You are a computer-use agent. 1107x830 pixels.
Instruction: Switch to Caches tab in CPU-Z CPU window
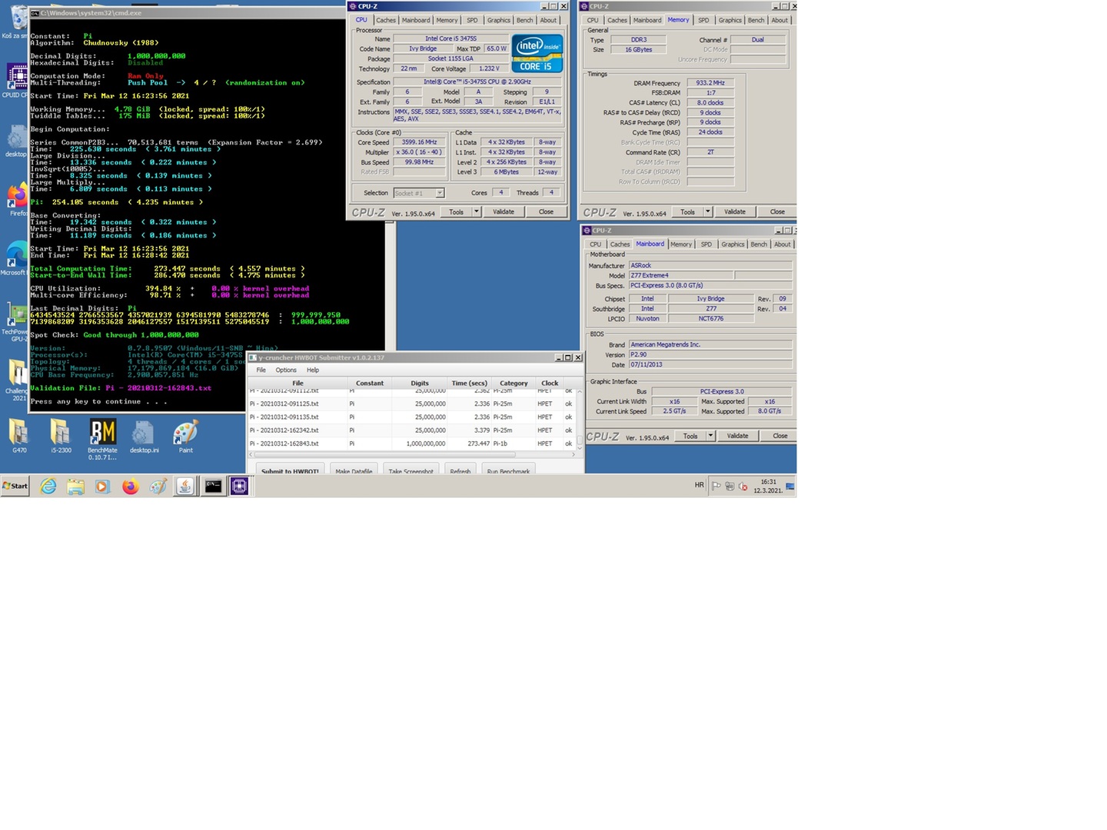386,20
